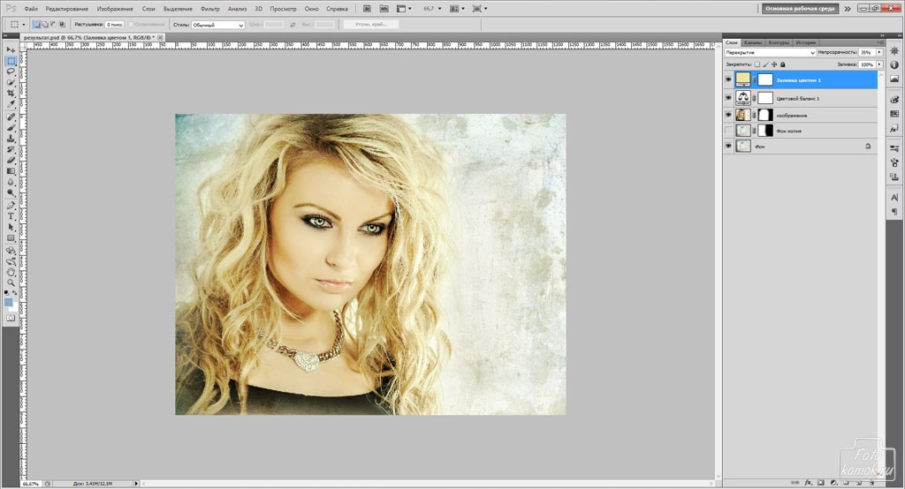
Task: Expand the Непрозрачность opacity slider arrow
Action: pos(879,53)
